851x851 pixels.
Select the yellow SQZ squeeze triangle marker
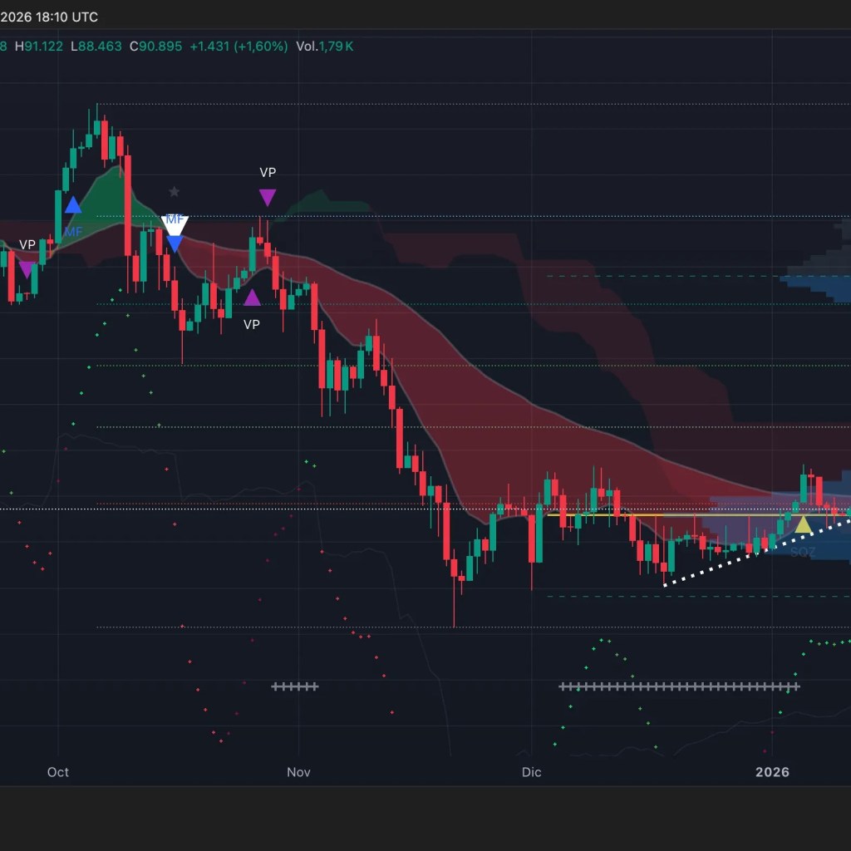pyautogui.click(x=803, y=524)
